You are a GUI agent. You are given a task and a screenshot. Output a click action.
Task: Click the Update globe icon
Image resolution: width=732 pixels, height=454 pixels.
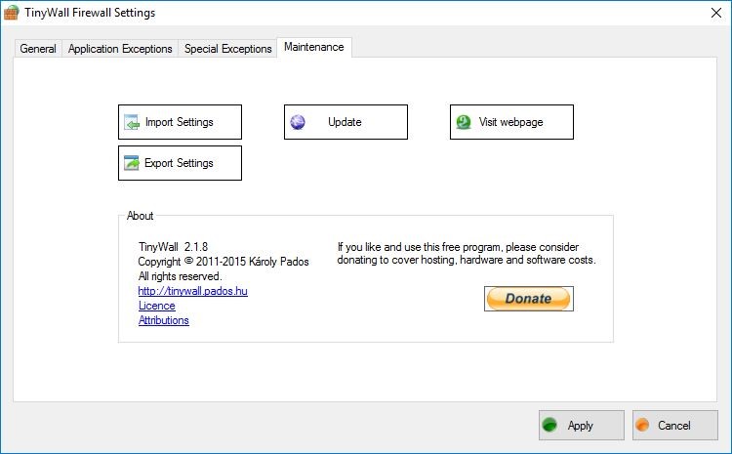[298, 123]
